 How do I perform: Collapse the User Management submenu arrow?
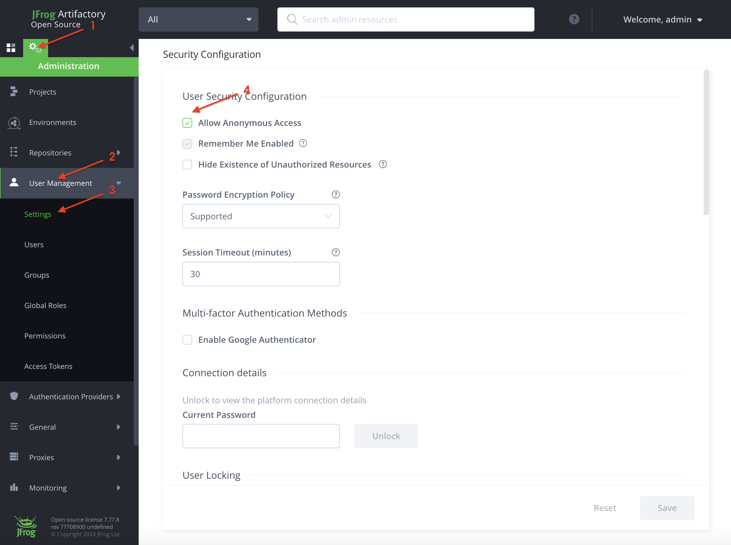[118, 183]
